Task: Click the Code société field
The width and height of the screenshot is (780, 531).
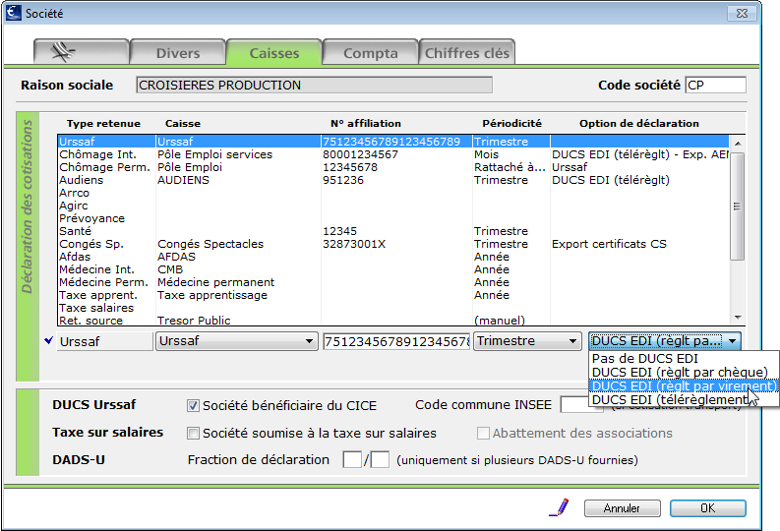Action: pos(715,85)
